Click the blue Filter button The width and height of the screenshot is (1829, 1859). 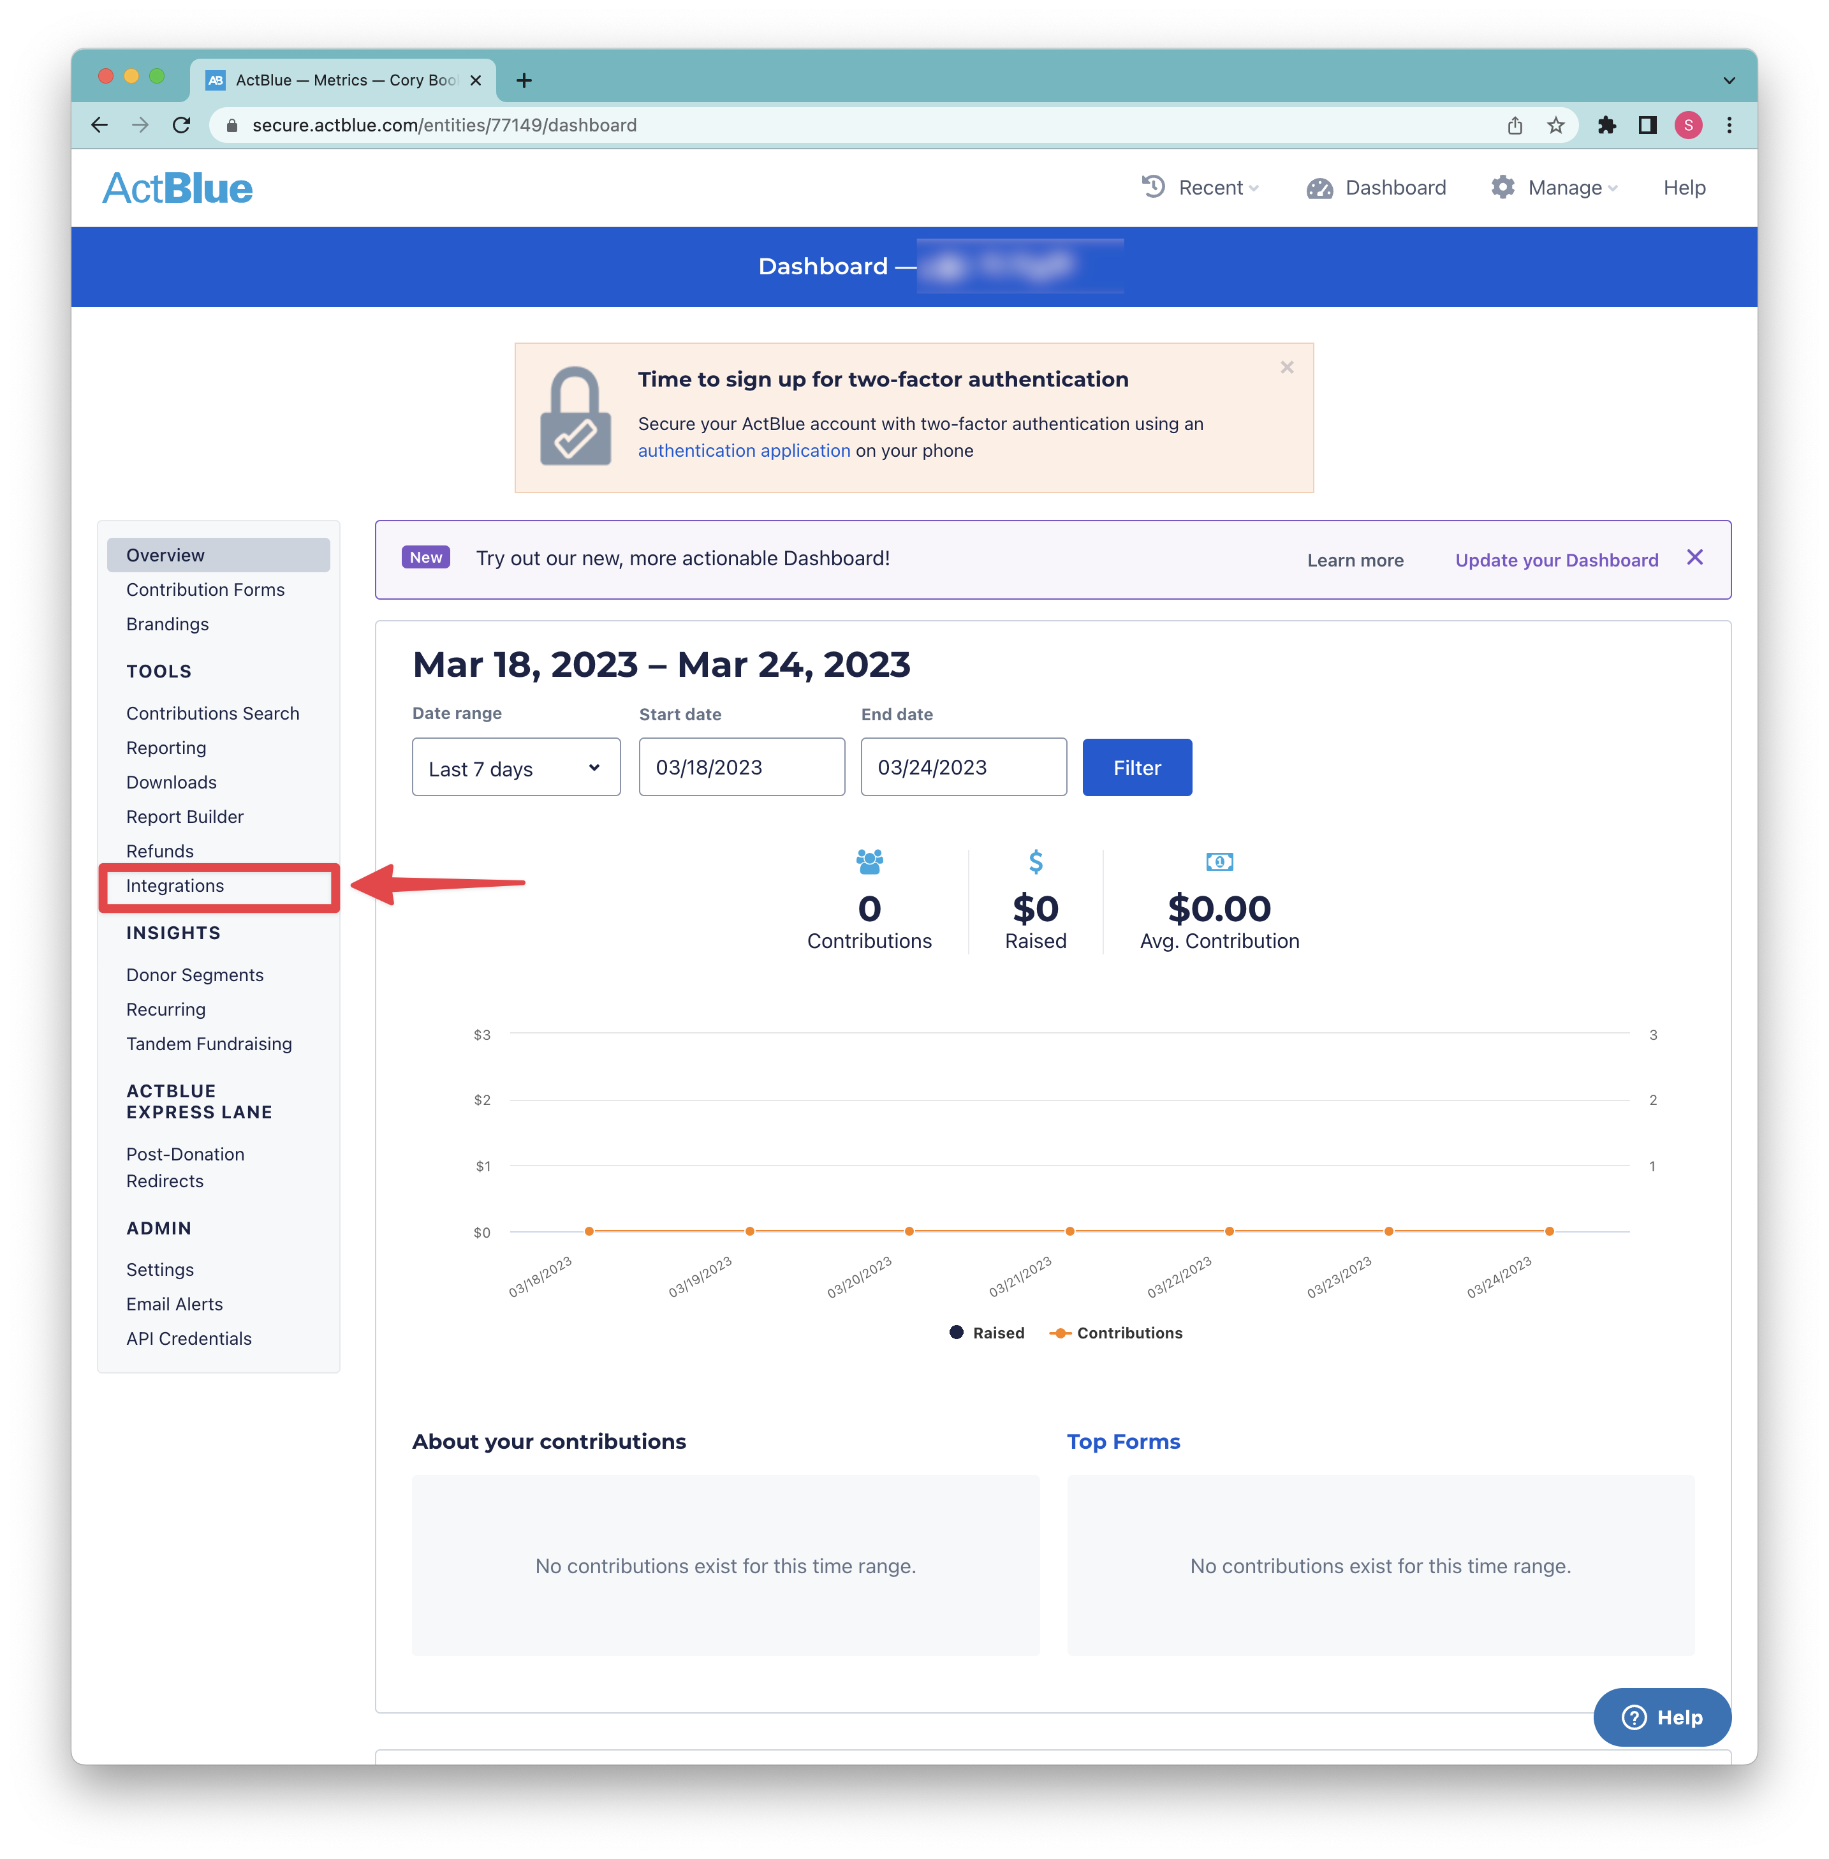click(x=1136, y=767)
